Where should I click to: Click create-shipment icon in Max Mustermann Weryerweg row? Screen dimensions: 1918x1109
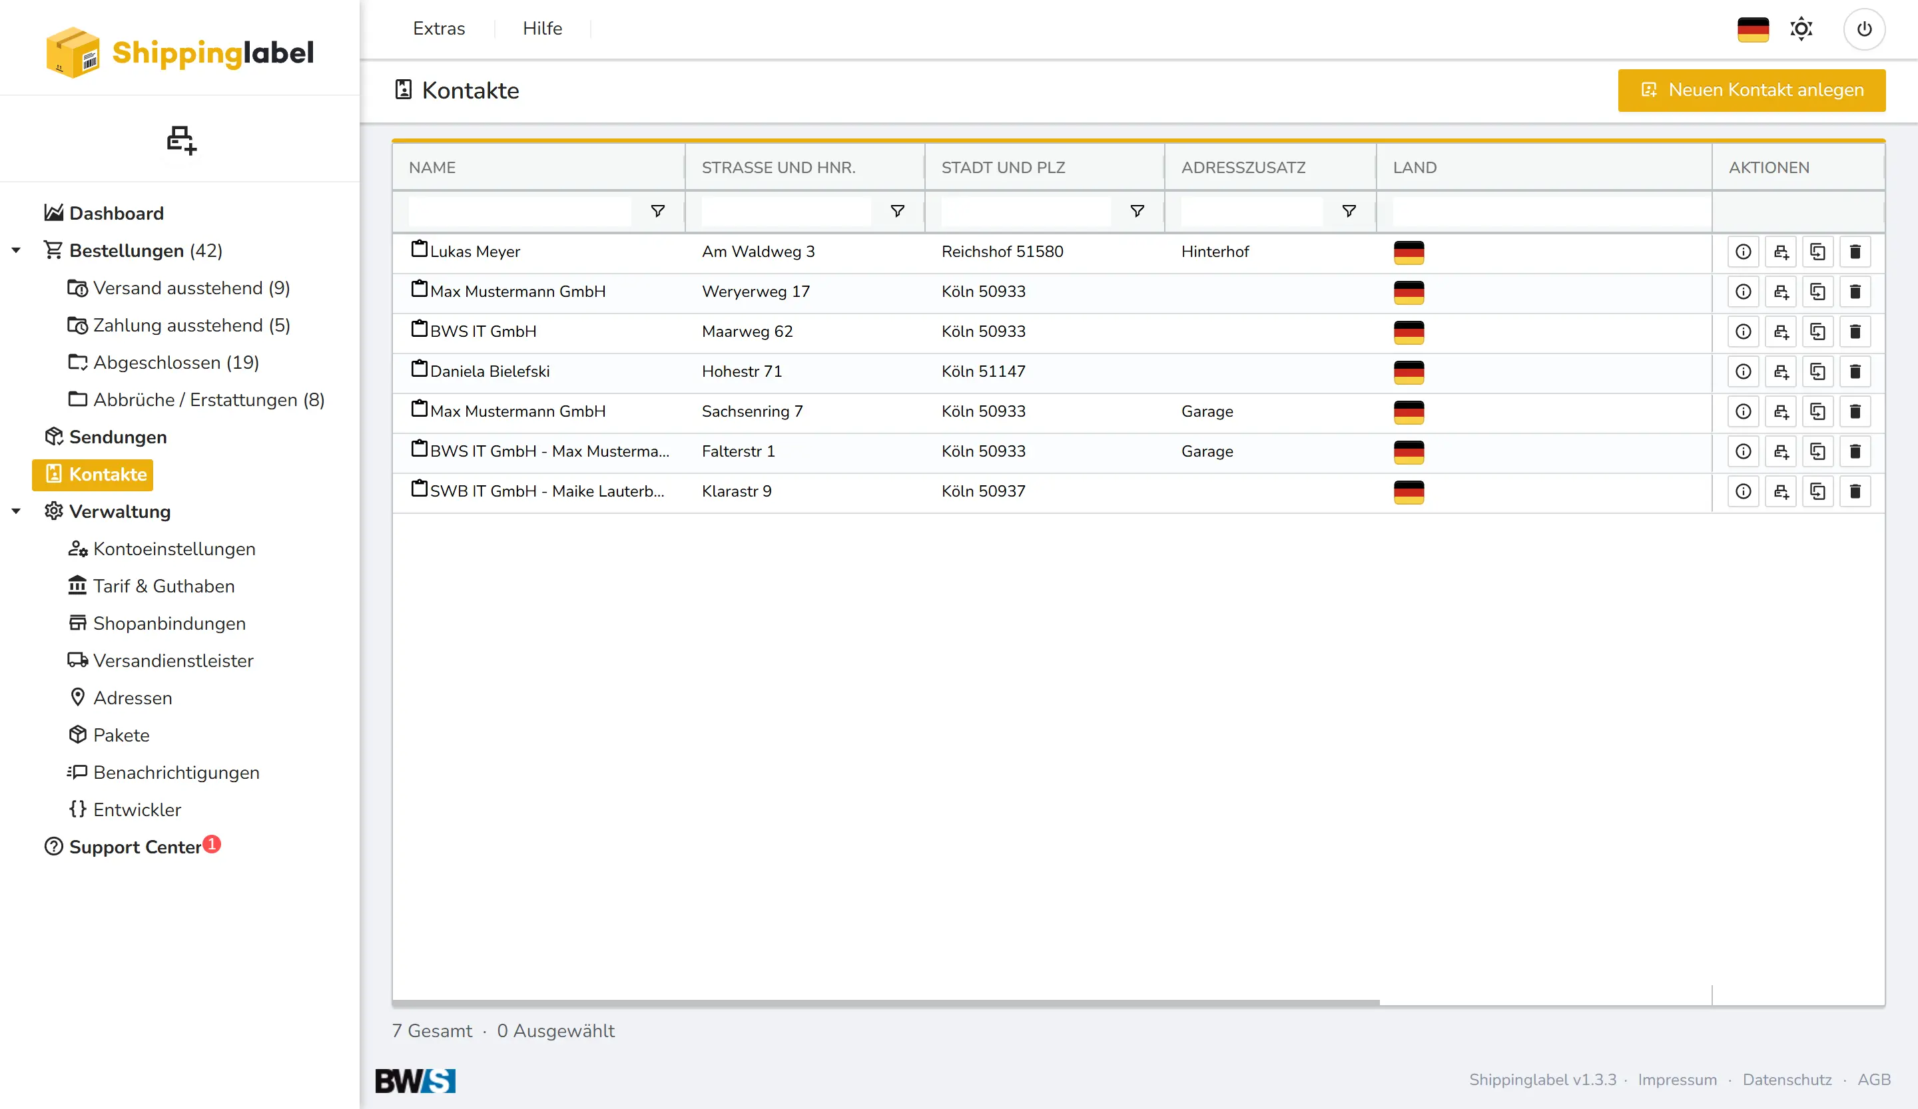click(x=1780, y=292)
